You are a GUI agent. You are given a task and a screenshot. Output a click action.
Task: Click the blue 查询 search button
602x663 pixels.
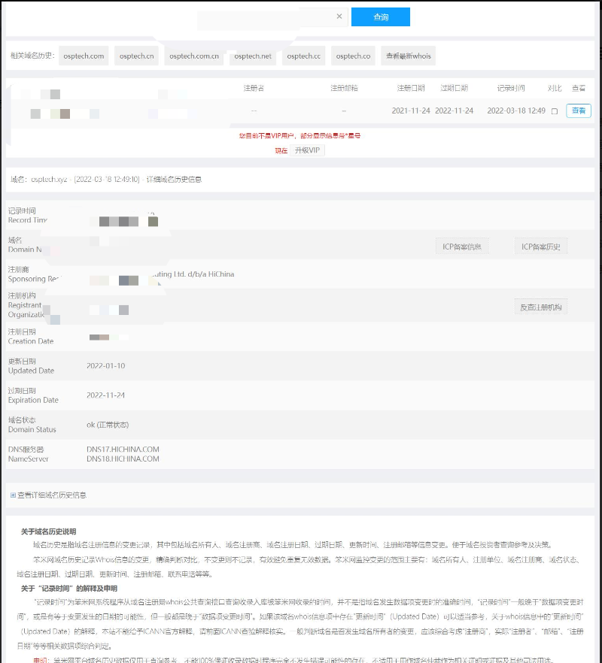(380, 17)
